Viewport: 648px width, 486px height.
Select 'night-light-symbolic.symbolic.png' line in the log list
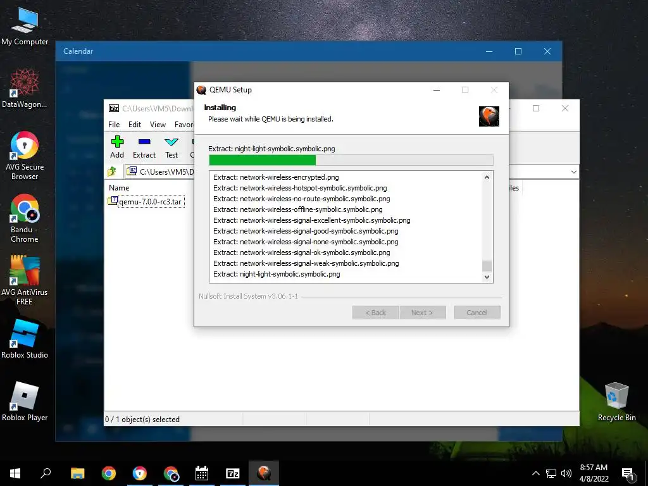click(x=277, y=274)
